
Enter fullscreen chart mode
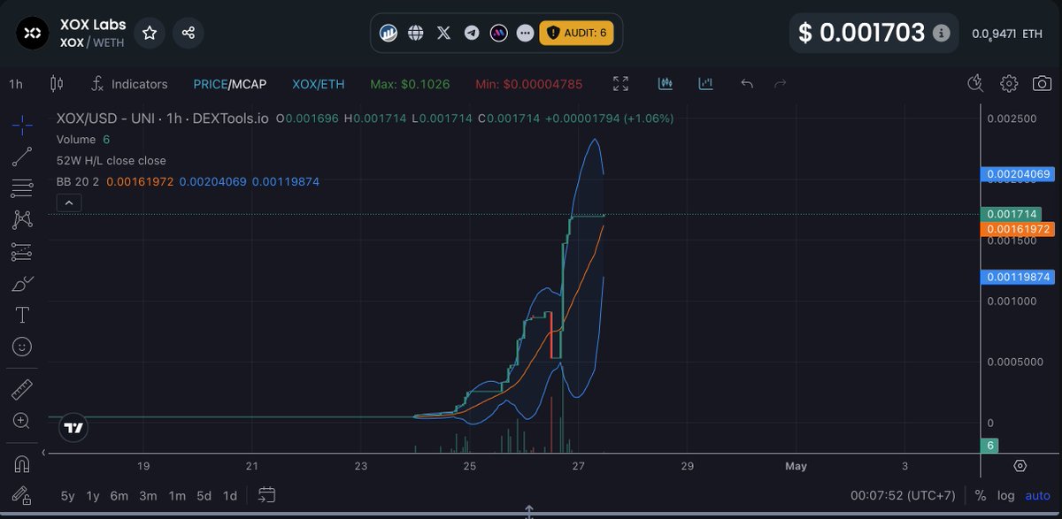pyautogui.click(x=621, y=84)
